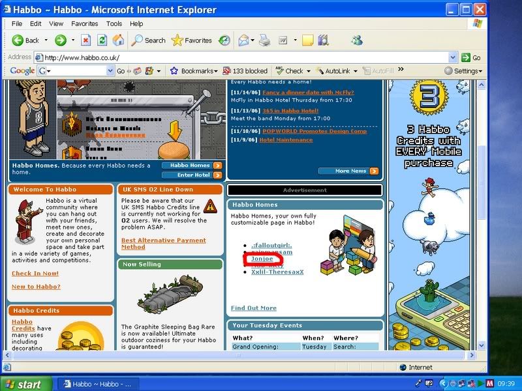The height and width of the screenshot is (391, 522).
Task: Open the Mail toolbar icon
Action: (x=243, y=40)
